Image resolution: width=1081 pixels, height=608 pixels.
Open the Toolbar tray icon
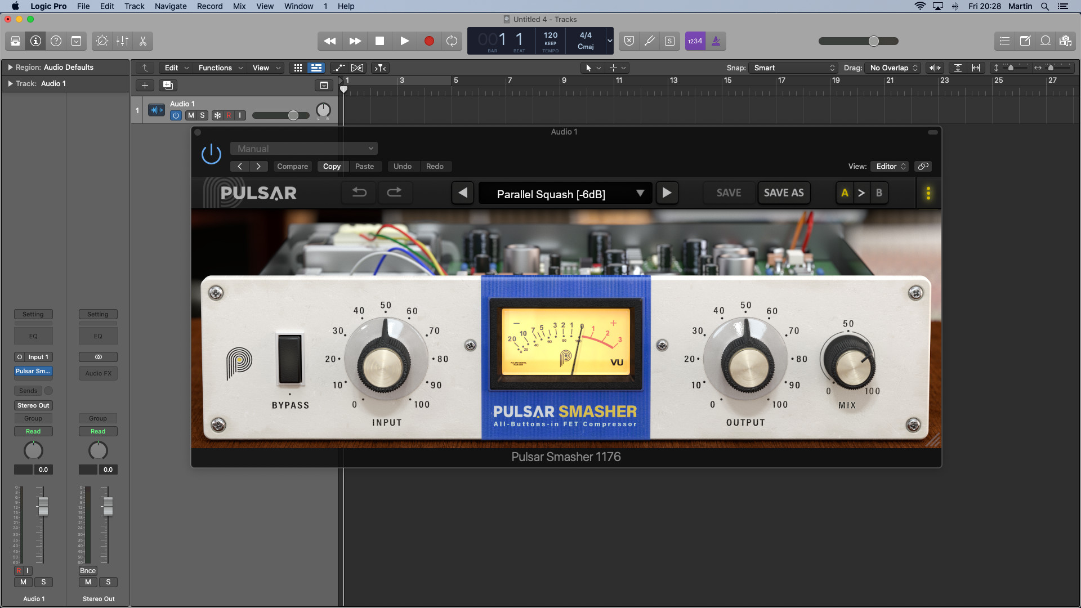pos(76,41)
